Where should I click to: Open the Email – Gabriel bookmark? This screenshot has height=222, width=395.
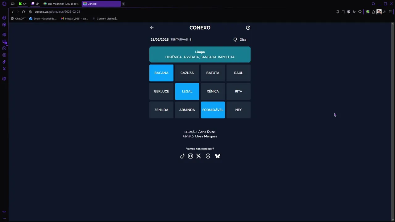click(43, 18)
